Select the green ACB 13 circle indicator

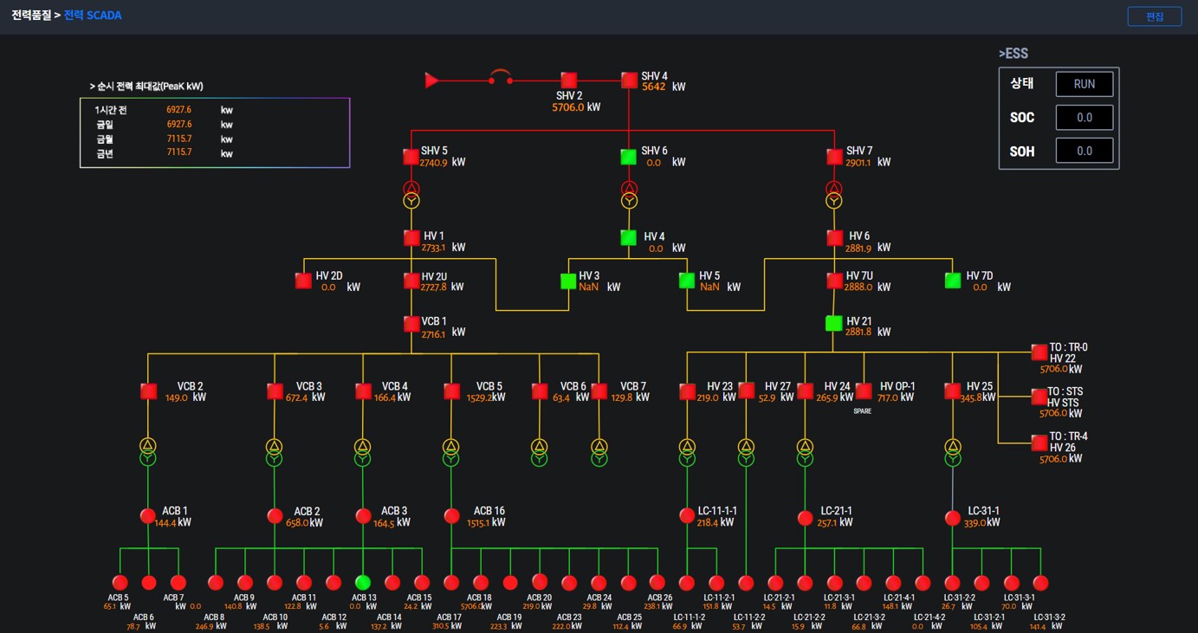pyautogui.click(x=363, y=583)
